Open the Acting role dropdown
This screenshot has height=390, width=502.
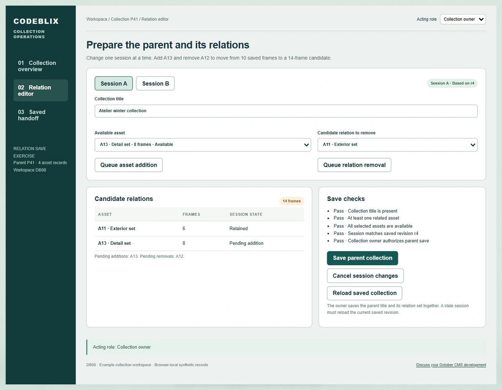coord(463,19)
